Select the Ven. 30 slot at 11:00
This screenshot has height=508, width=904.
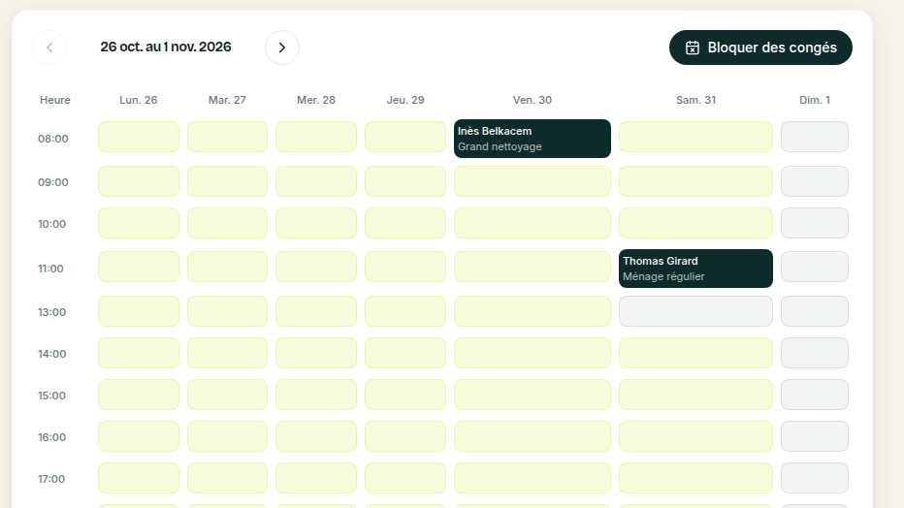click(533, 267)
